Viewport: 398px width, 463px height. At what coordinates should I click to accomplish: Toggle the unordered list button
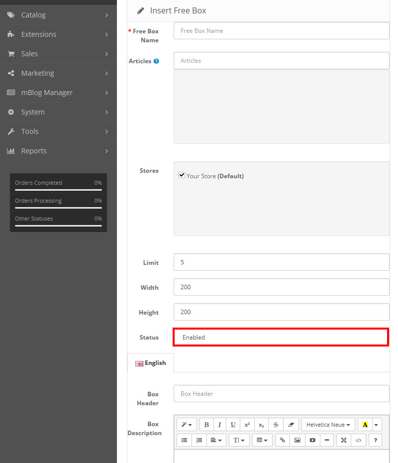point(185,440)
